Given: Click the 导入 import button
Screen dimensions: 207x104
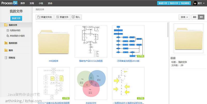Looking at the screenshot, I should [76, 17].
